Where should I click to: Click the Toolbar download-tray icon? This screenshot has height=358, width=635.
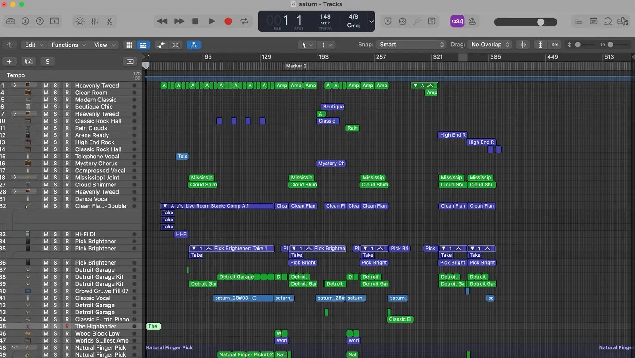(54, 21)
